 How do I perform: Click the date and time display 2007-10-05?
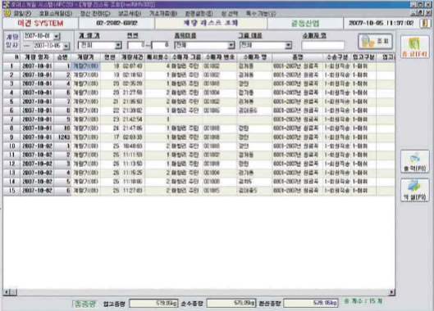pyautogui.click(x=381, y=23)
